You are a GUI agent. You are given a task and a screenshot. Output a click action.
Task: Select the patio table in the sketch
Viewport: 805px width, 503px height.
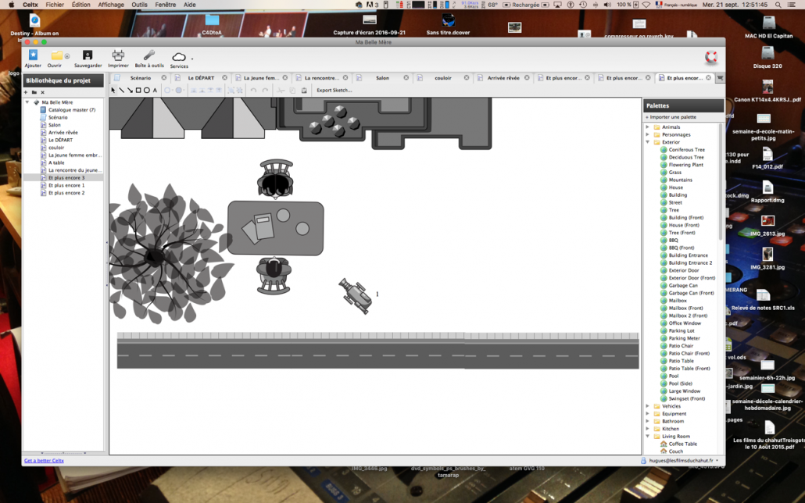(x=276, y=228)
